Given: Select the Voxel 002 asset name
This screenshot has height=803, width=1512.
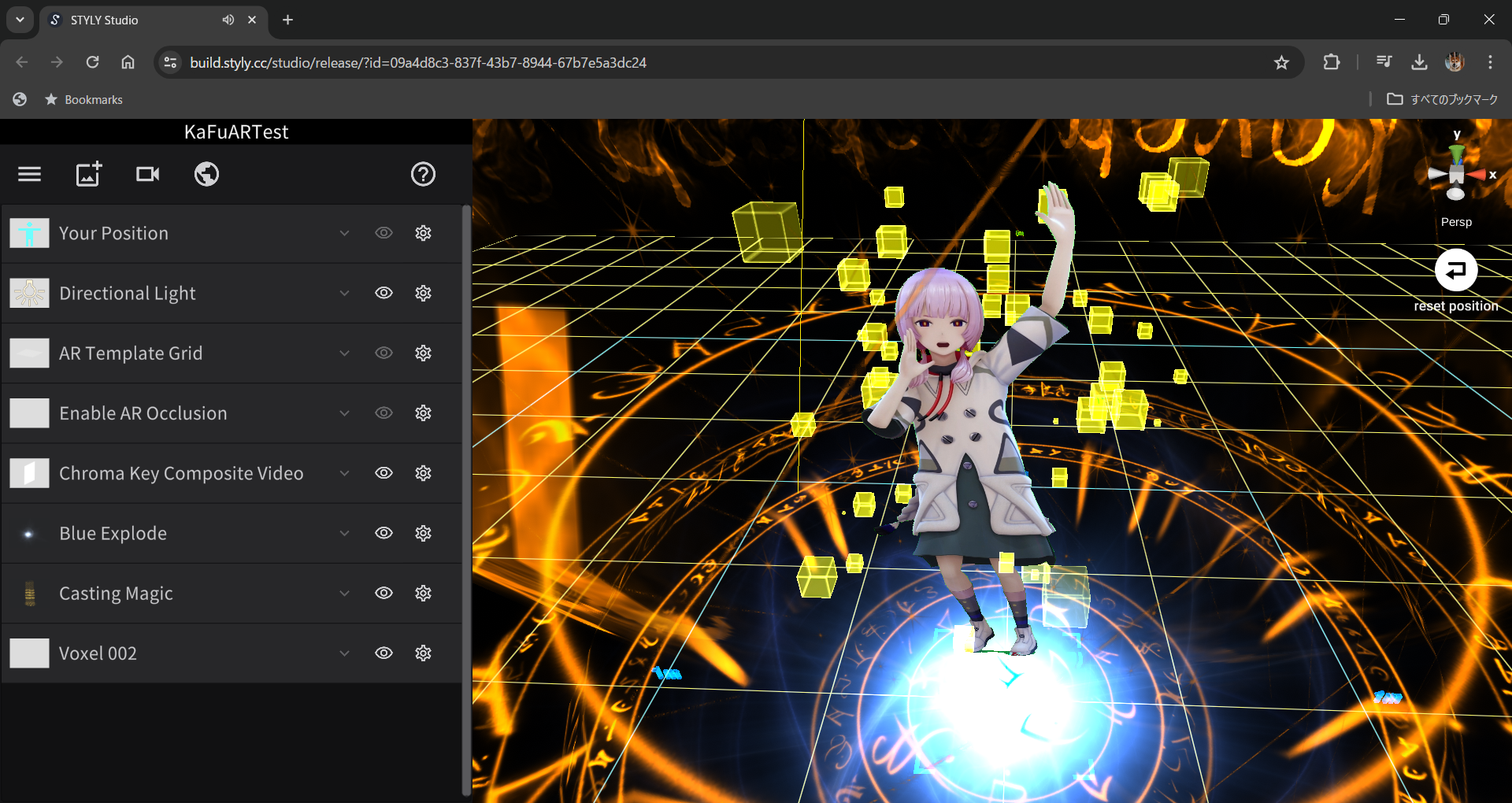Looking at the screenshot, I should pos(98,653).
